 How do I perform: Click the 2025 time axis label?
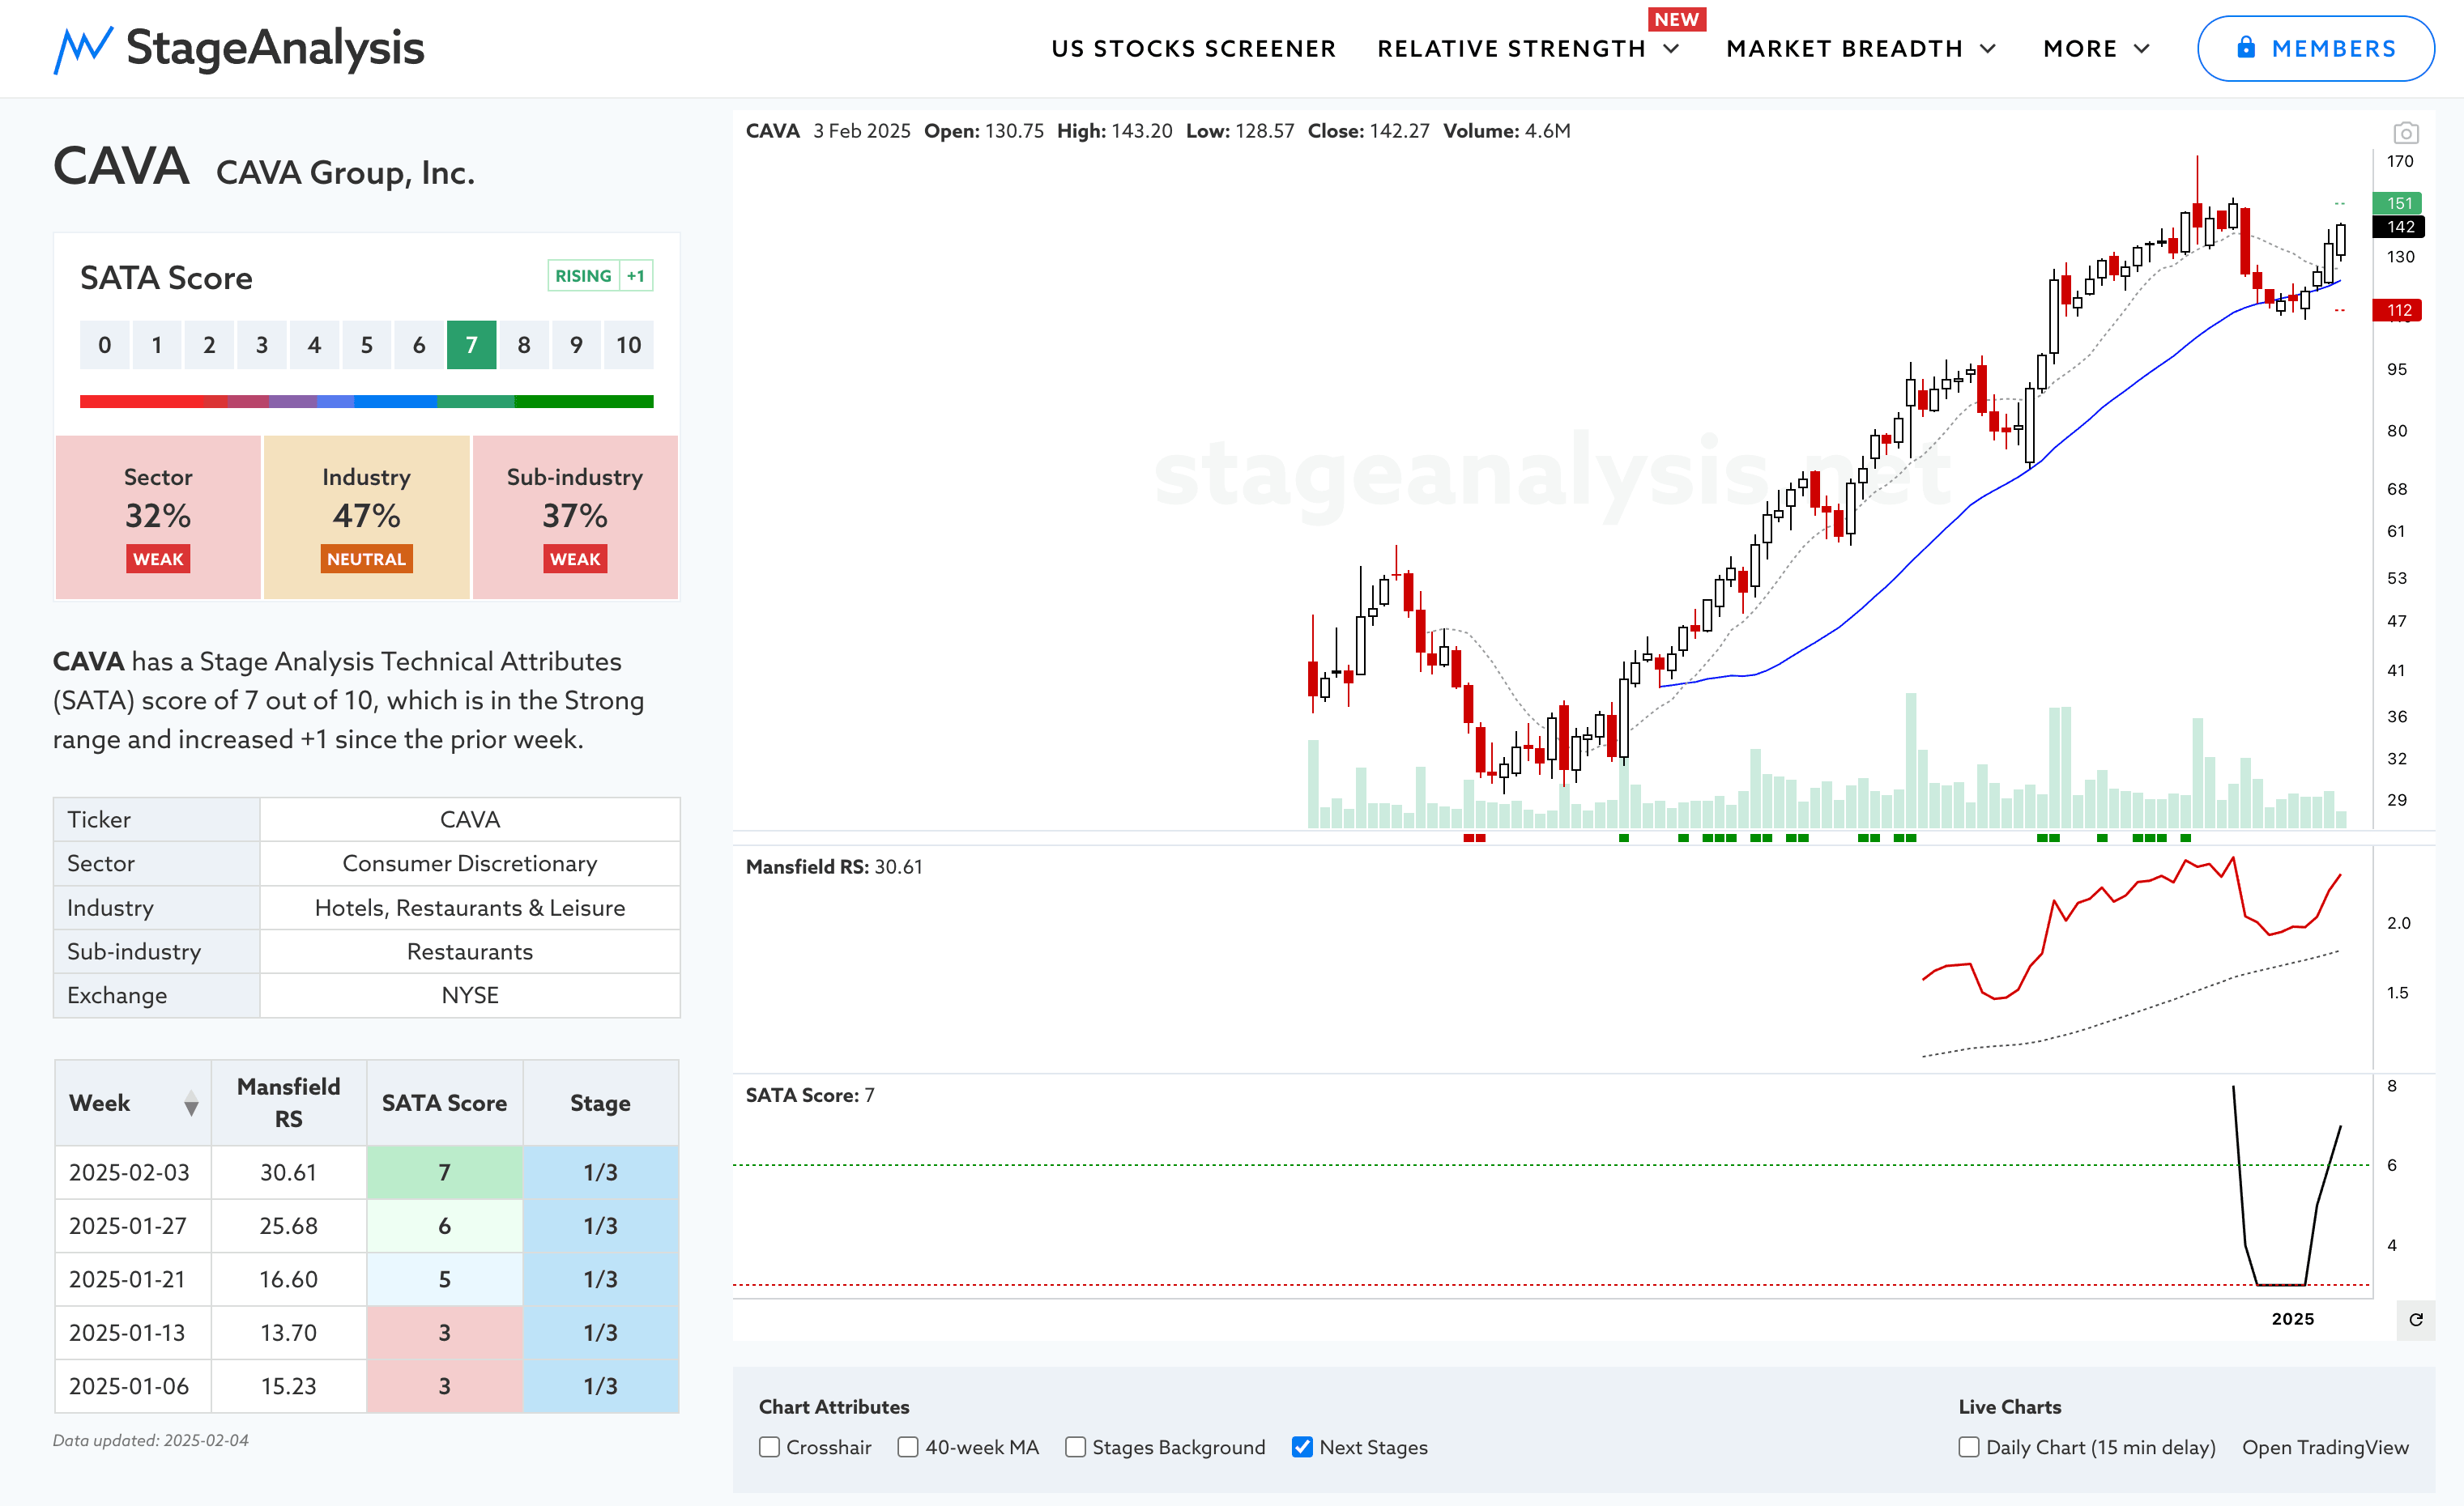click(2292, 1319)
